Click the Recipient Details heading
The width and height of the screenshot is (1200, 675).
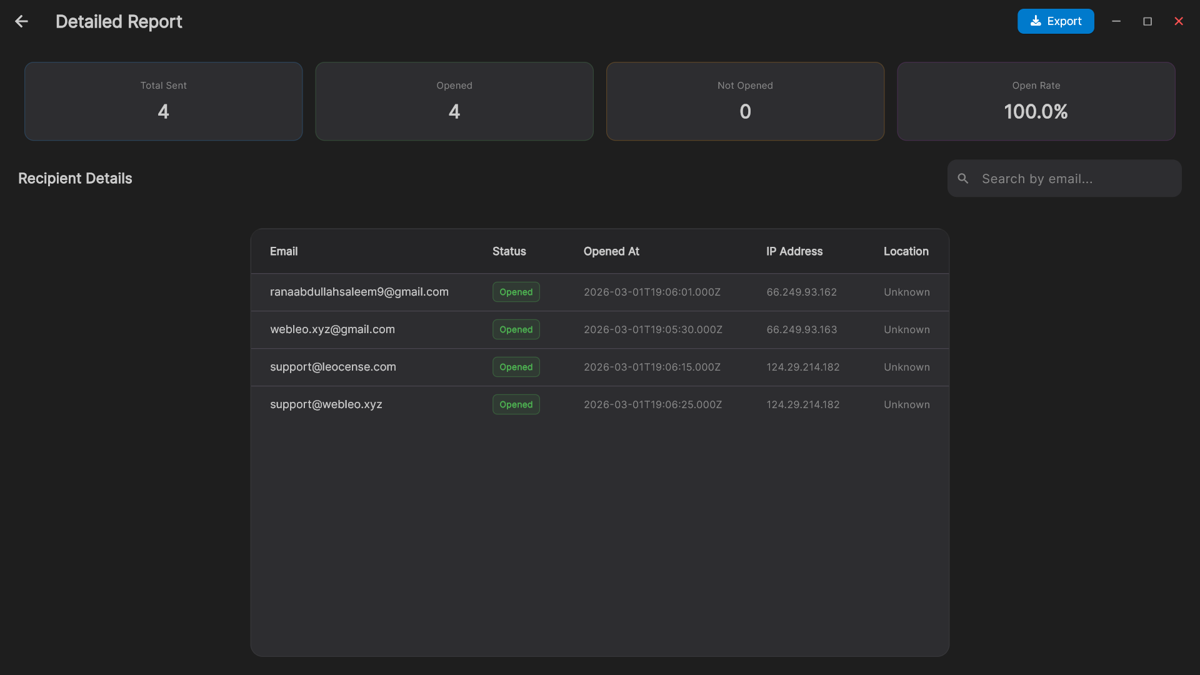[x=75, y=179]
